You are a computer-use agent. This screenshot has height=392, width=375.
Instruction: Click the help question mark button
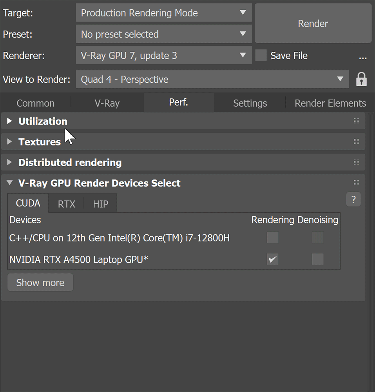tap(353, 199)
